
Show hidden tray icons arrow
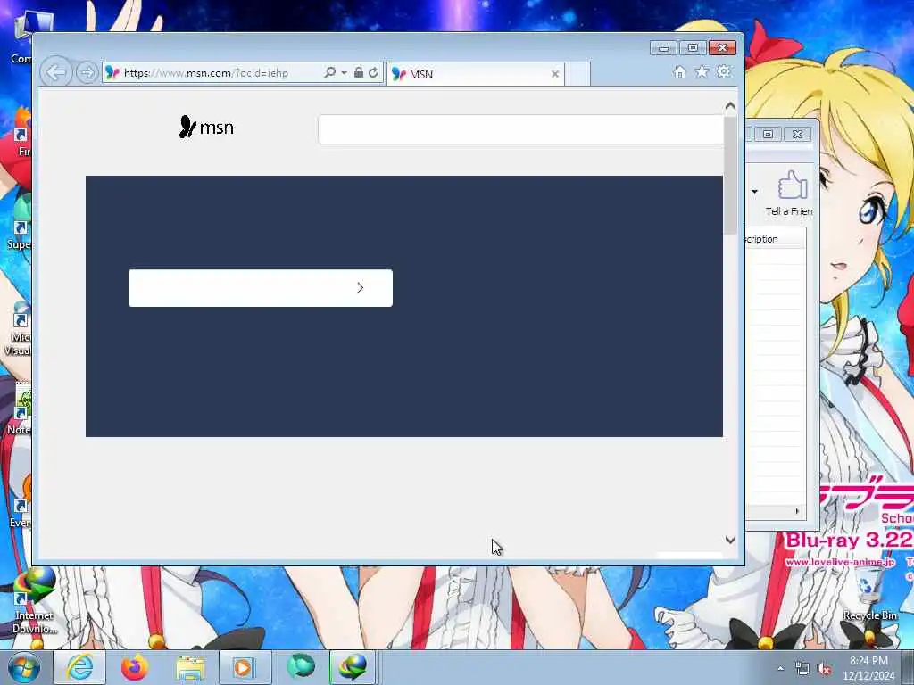(x=780, y=668)
